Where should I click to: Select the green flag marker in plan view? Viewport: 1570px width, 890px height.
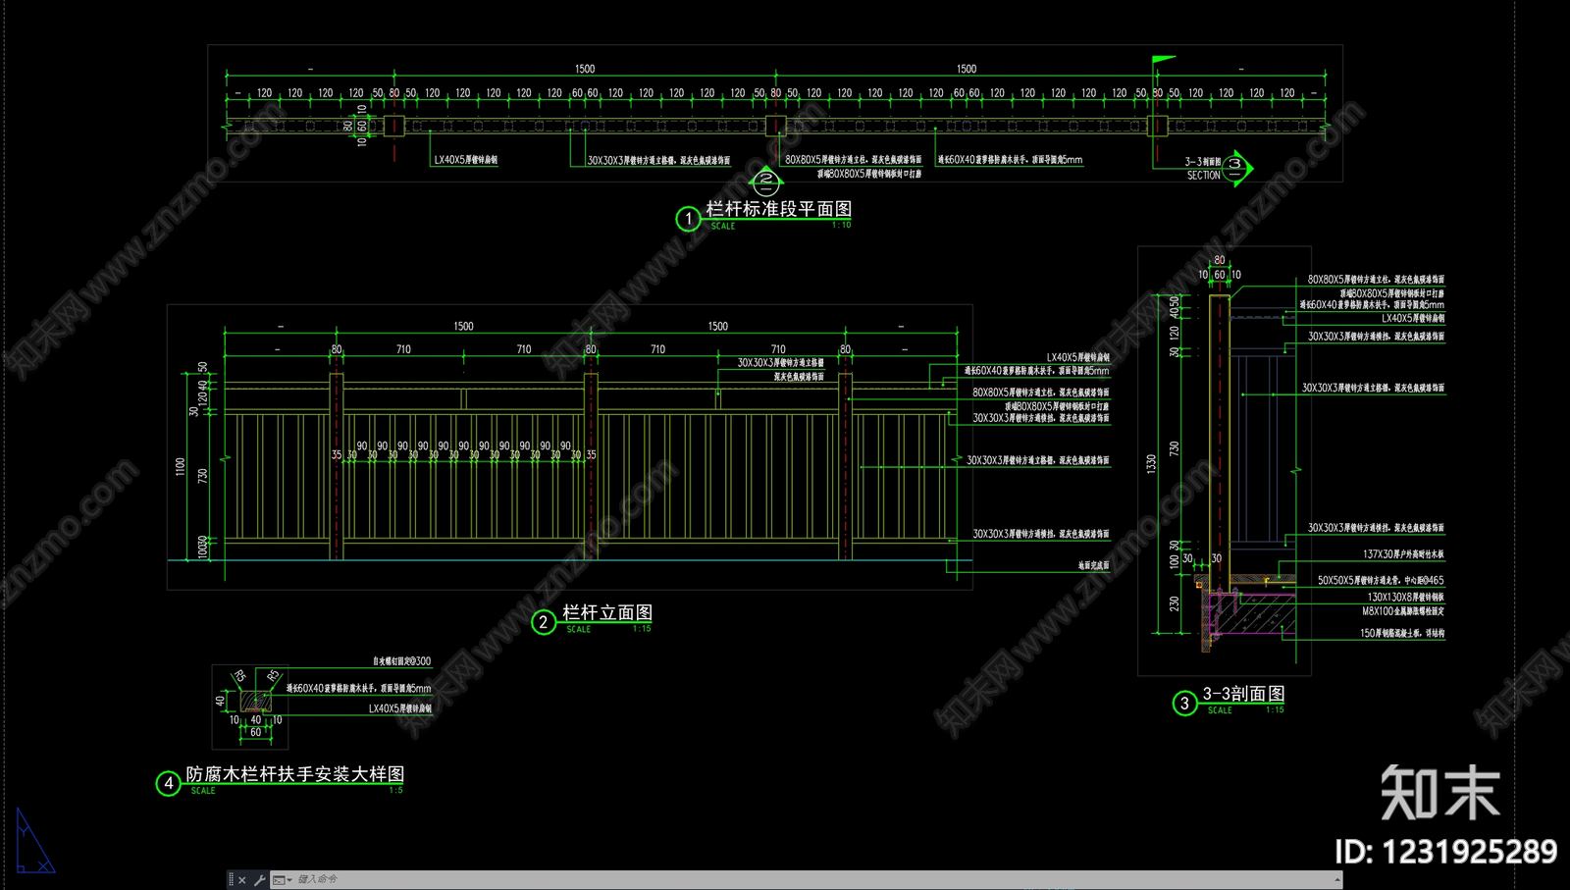click(1163, 60)
